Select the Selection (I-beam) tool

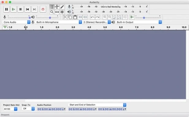[52, 7]
